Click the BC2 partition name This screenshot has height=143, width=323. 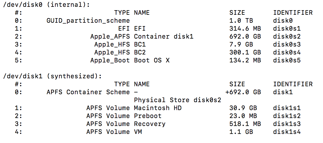140,52
